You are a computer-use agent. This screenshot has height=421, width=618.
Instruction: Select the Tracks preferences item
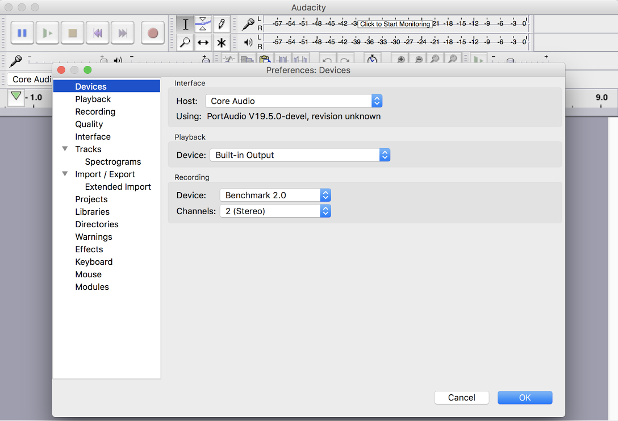pos(88,149)
